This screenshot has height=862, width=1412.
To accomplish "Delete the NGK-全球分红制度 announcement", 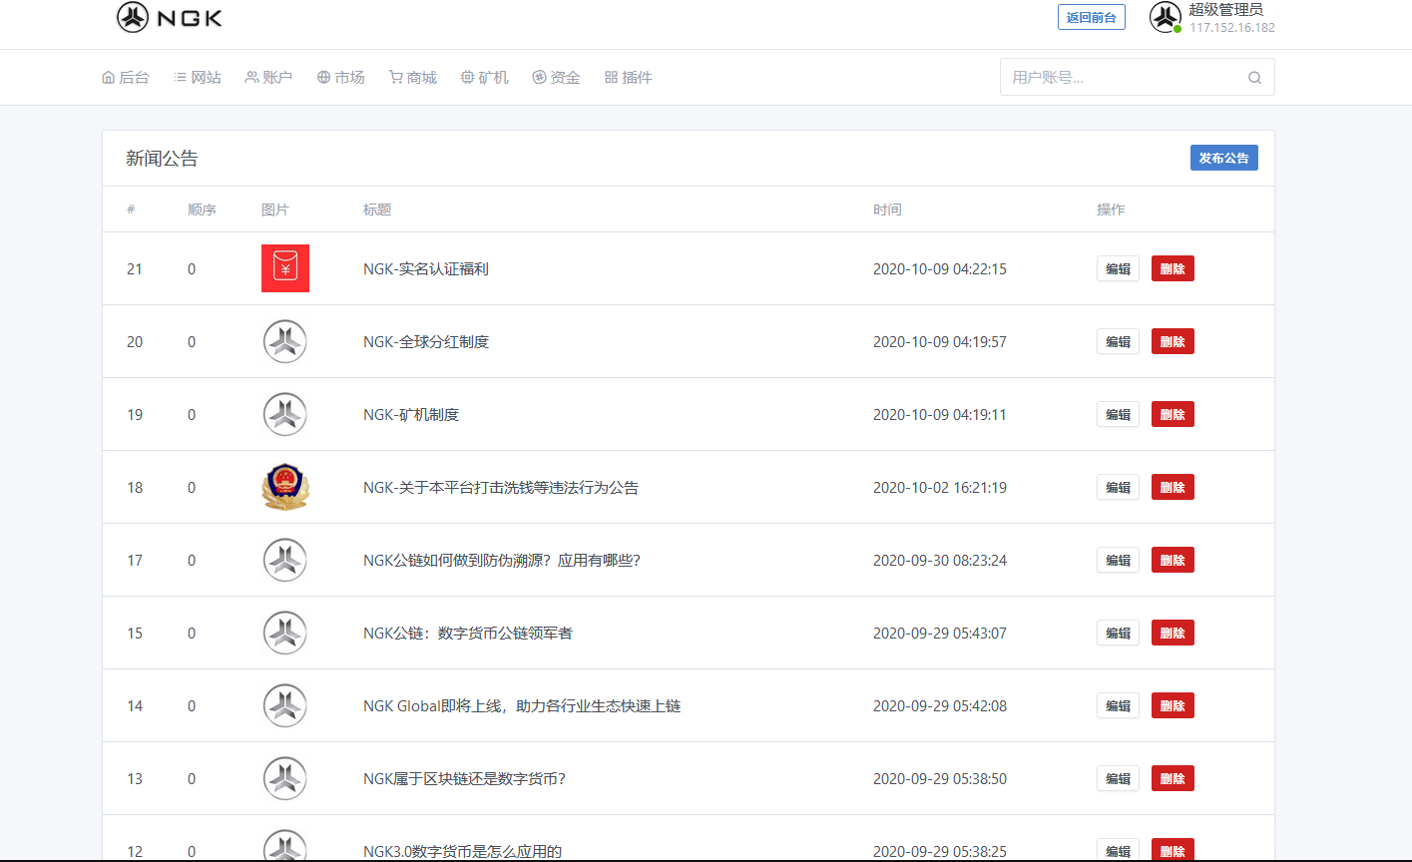I will coord(1173,341).
